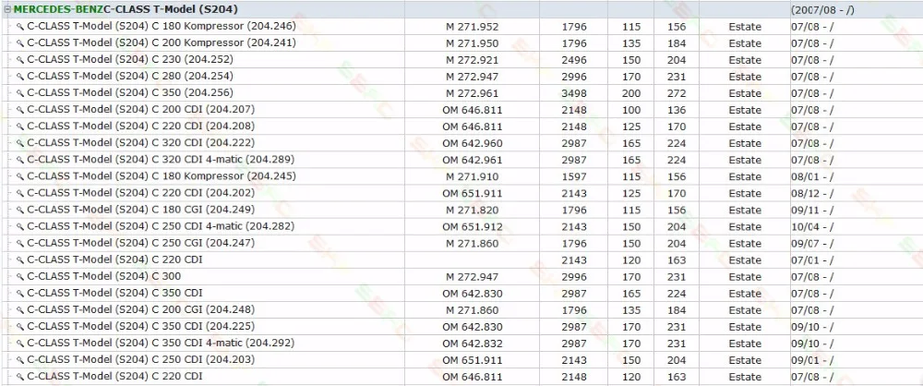Select C 200 Kompressor (204.241) model row
Screen dimensions: 923x386
tap(461, 43)
